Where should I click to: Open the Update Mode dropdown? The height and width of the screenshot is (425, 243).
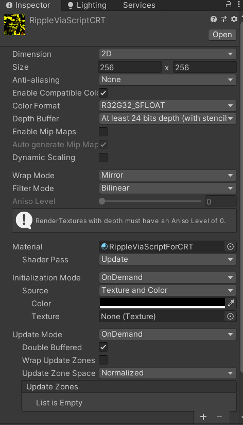click(168, 334)
